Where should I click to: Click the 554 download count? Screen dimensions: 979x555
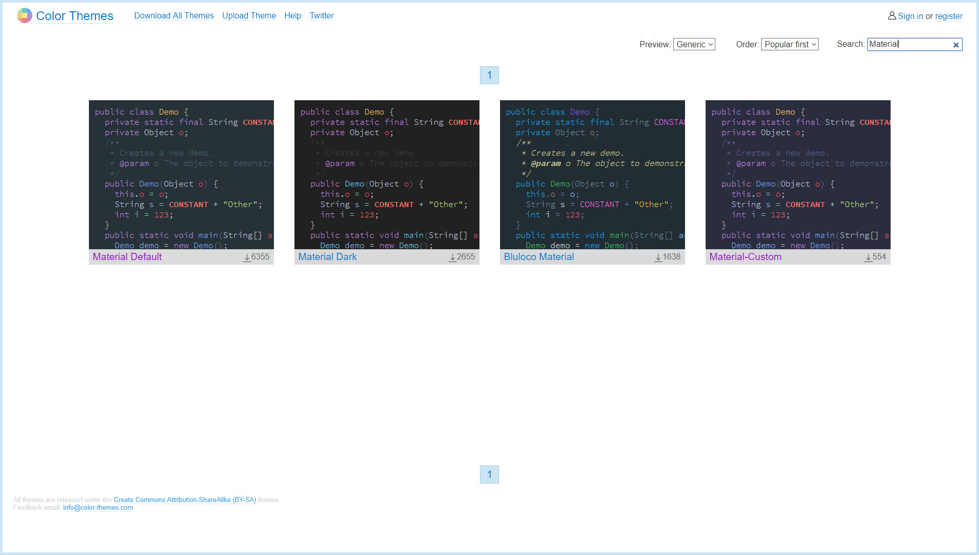point(879,256)
